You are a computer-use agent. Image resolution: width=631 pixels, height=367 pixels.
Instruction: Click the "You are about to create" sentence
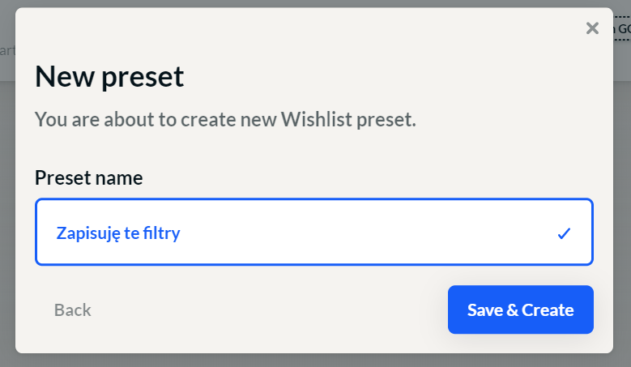pos(135,119)
